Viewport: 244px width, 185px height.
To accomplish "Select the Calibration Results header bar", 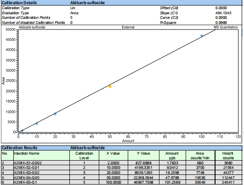I will tap(122, 148).
